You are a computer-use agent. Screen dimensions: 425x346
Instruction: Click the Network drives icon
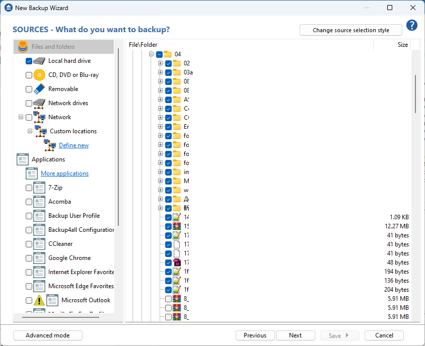40,103
